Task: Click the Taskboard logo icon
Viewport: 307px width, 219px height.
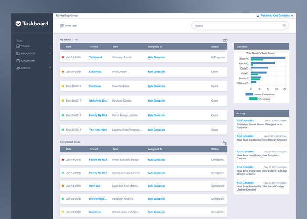Action: pos(18,24)
